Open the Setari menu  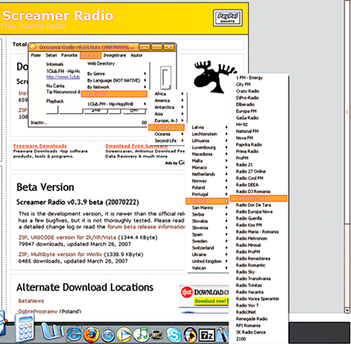click(51, 55)
